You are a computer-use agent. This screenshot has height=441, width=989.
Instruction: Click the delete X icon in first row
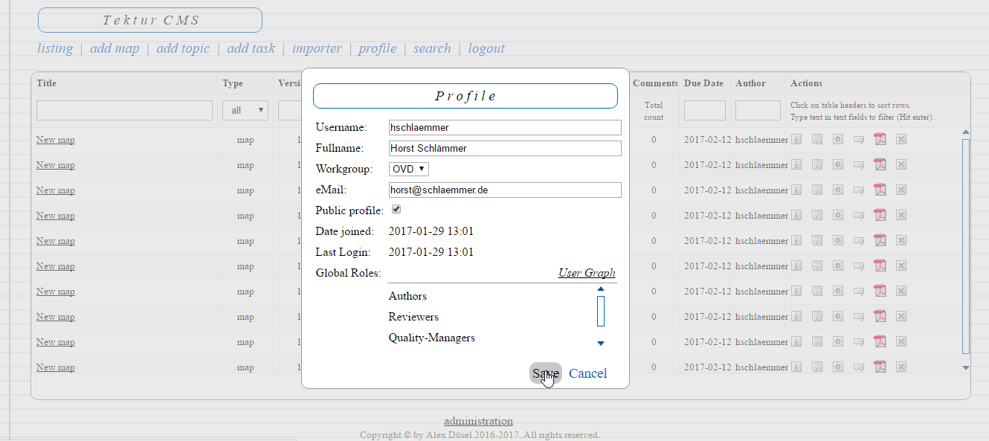(901, 139)
